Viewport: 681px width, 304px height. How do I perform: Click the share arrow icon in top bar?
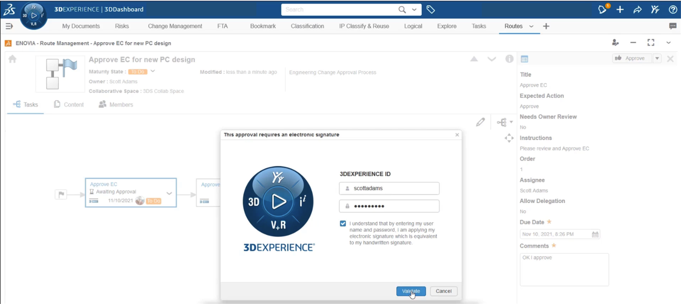point(637,9)
